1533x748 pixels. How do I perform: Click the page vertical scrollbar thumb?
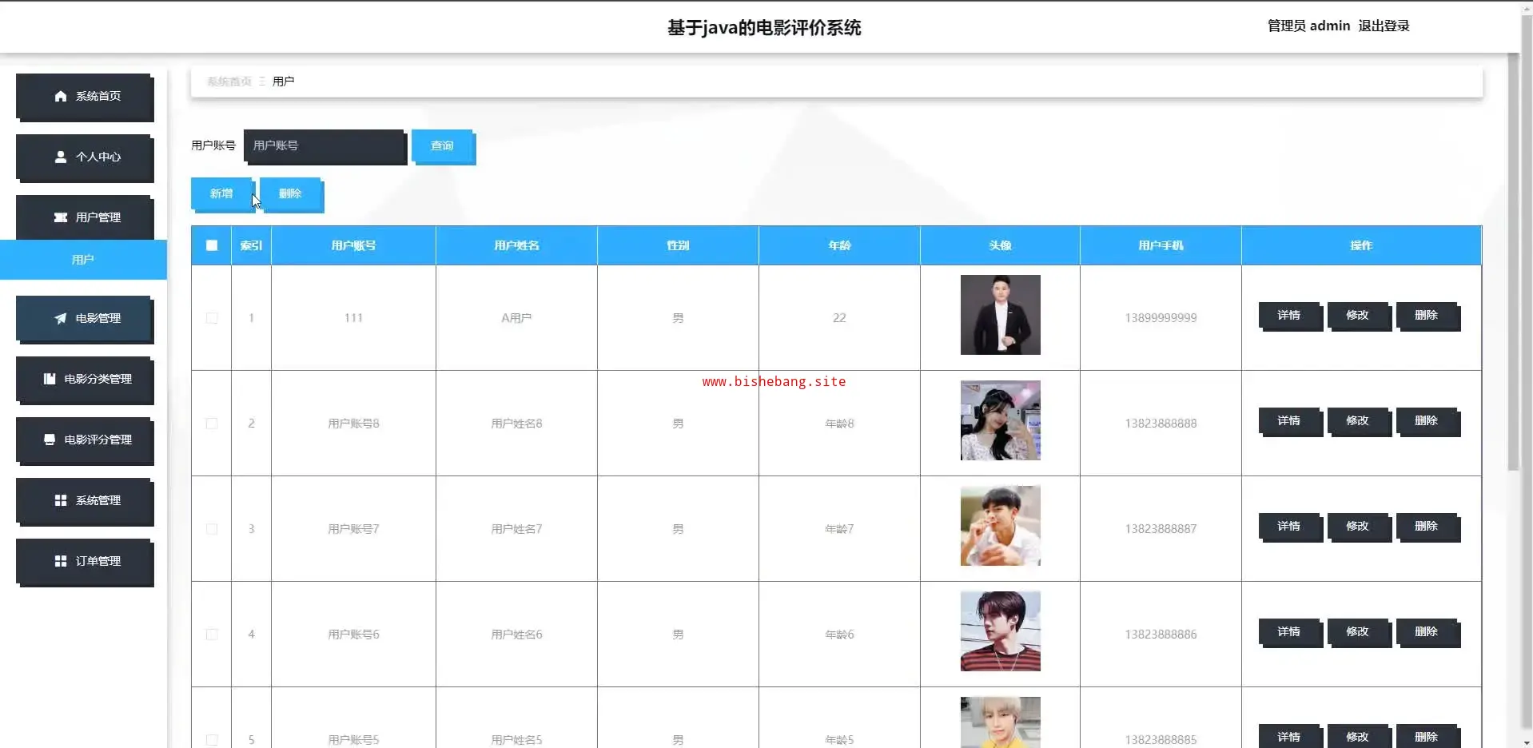[1513, 262]
